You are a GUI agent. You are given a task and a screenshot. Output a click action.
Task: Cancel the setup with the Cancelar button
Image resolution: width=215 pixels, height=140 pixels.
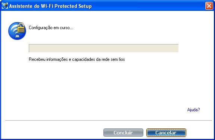(x=166, y=133)
